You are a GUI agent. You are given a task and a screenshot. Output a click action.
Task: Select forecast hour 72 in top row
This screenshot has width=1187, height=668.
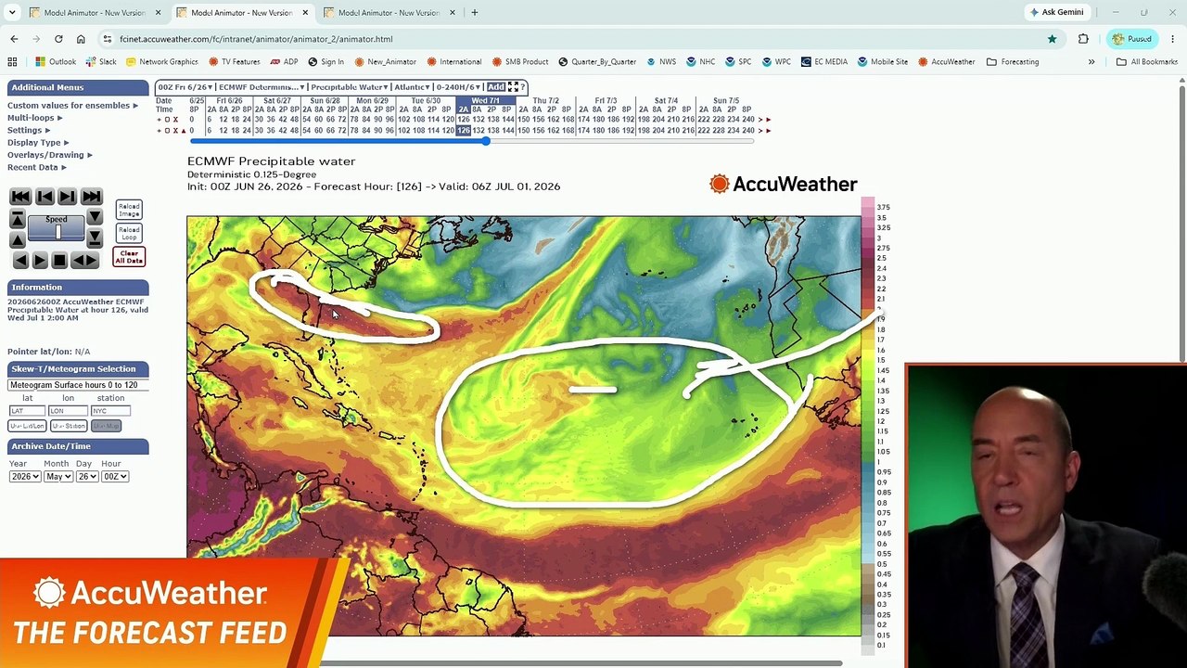click(x=342, y=120)
